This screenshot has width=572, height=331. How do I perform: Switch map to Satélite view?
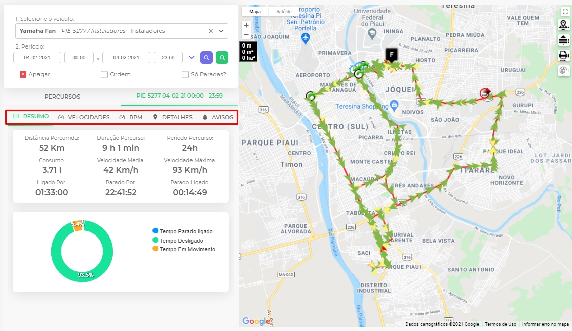point(284,12)
